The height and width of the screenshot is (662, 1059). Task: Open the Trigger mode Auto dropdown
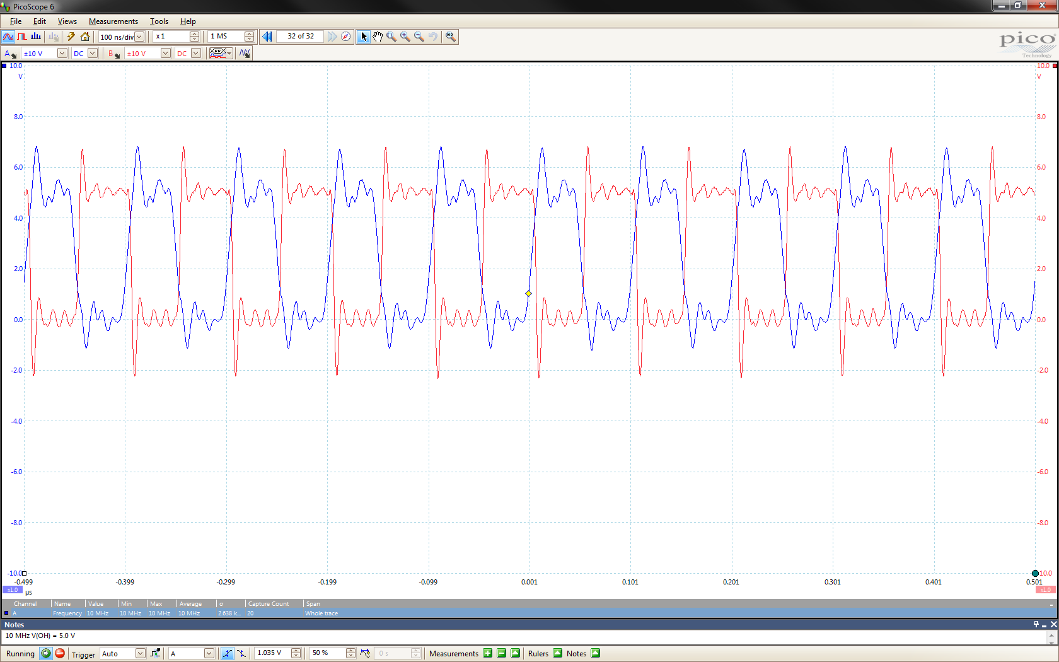(x=140, y=653)
